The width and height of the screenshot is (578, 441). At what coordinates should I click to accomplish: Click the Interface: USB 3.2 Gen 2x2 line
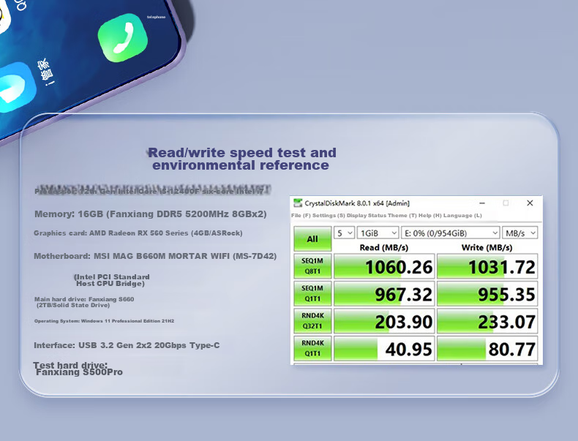click(x=127, y=345)
